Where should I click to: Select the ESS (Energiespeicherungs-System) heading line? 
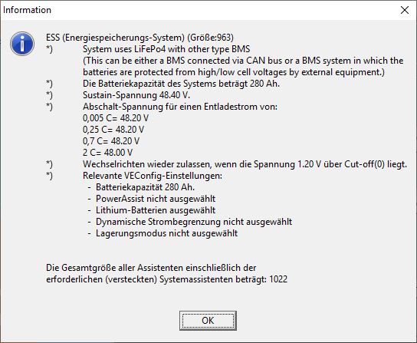(x=140, y=38)
